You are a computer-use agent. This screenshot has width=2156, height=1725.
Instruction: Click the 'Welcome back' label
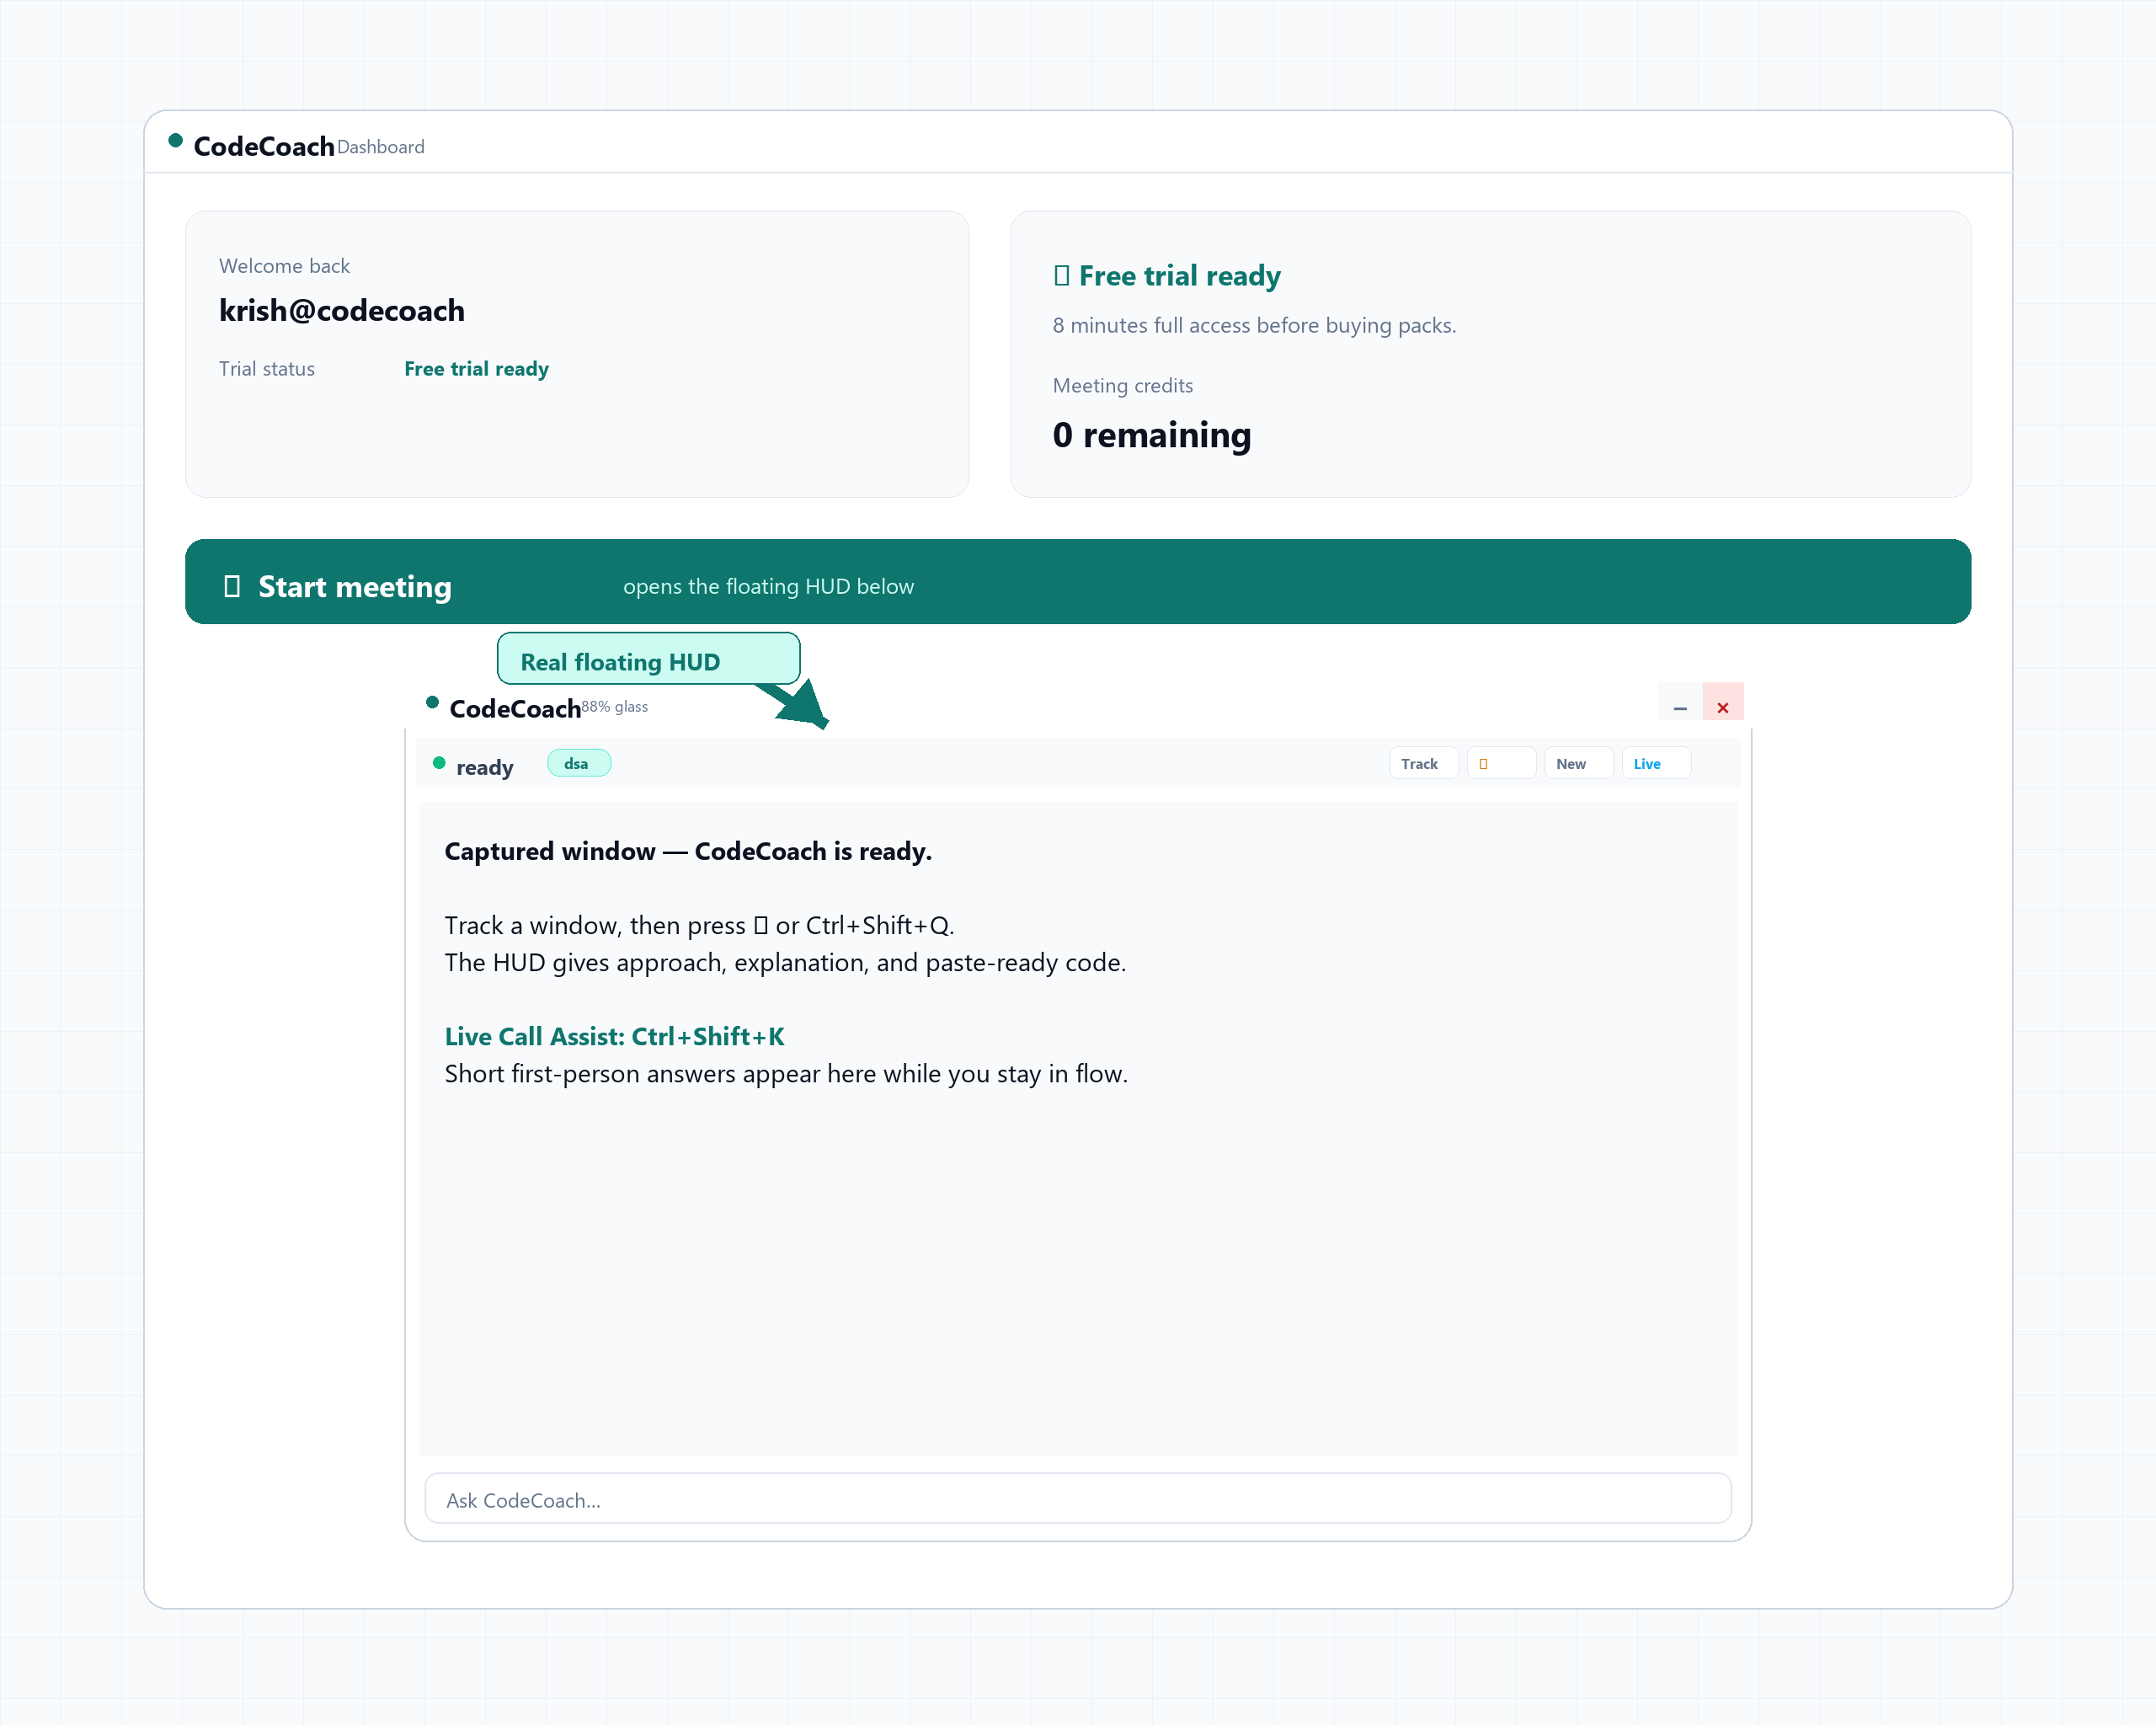284,266
